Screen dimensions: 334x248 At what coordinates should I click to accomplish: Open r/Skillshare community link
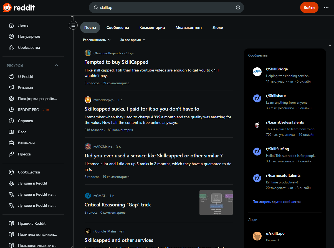276,96
